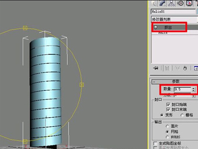This screenshot has height=149, width=198.
Task: Click the Helix01 object name field
Action: pos(173,11)
